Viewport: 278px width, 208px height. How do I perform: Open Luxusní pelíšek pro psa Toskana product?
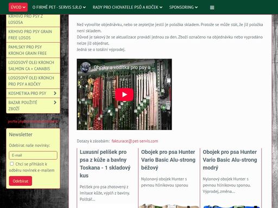(x=105, y=164)
